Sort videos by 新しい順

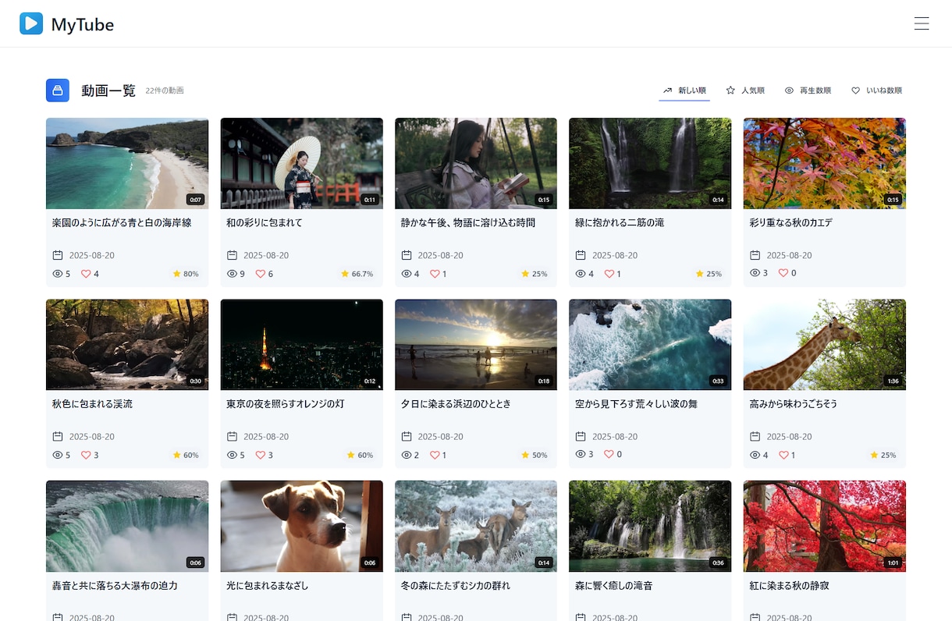coord(684,90)
